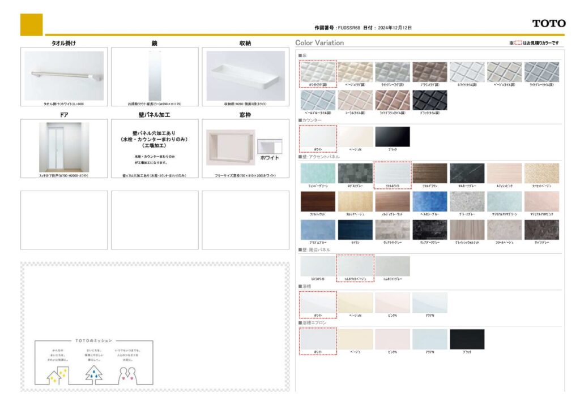Click the folding door product image
Screen dimensions: 580x401
[x=64, y=147]
